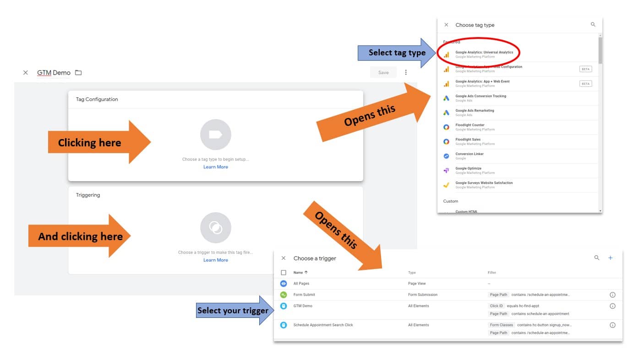Click the folder icon beside GTM Demo
Screen dimensions: 628x349
pyautogui.click(x=78, y=73)
